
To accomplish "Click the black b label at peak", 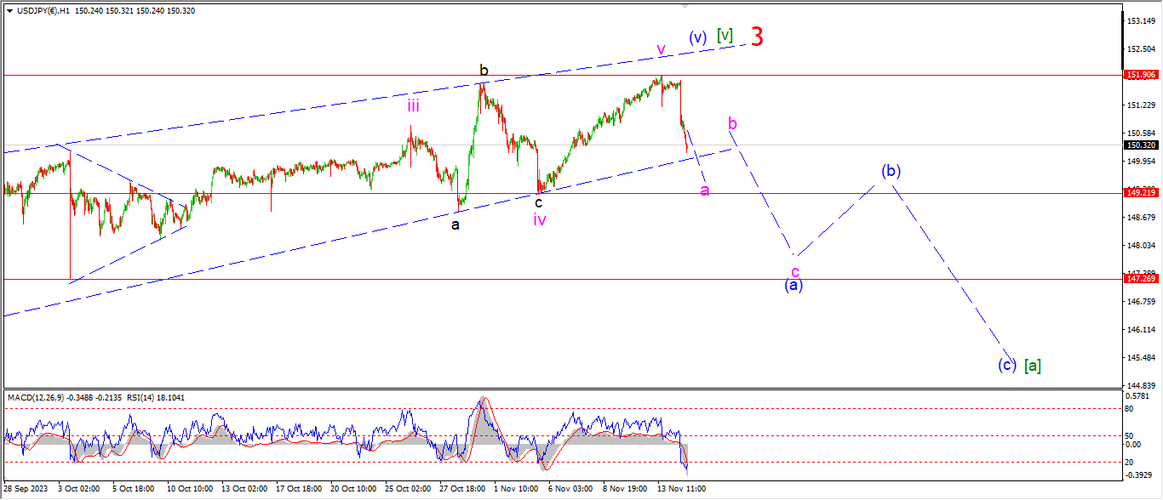I will tap(484, 71).
